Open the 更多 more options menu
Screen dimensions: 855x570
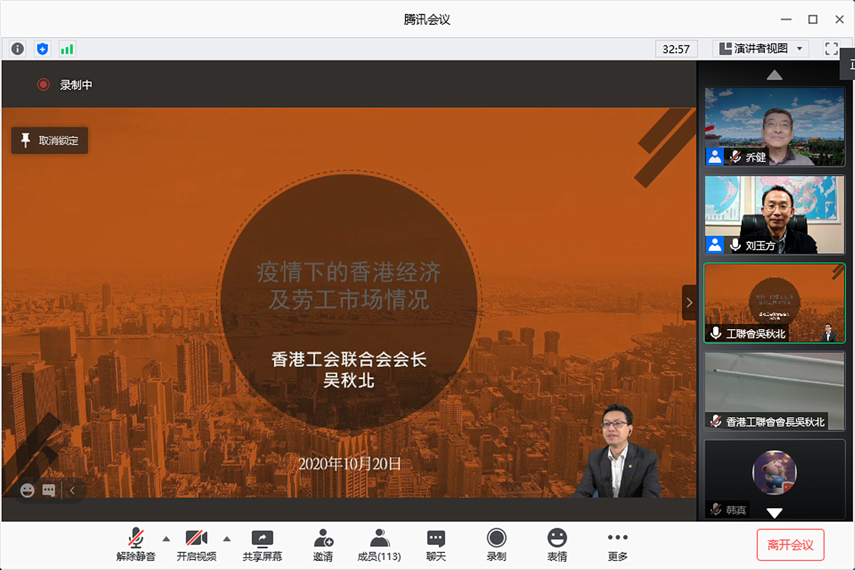click(617, 544)
